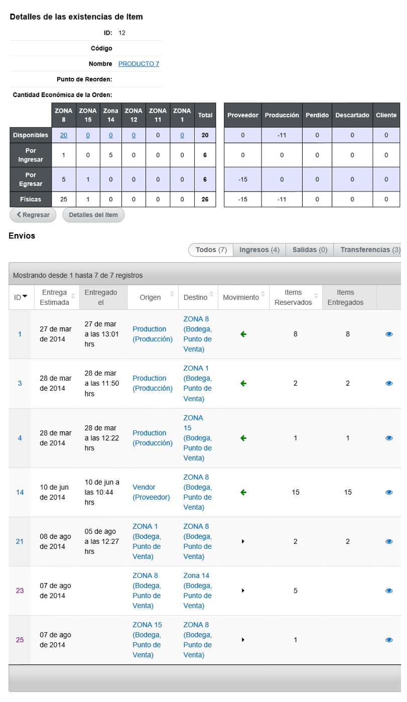Open Detalles del Item button

coord(93,215)
